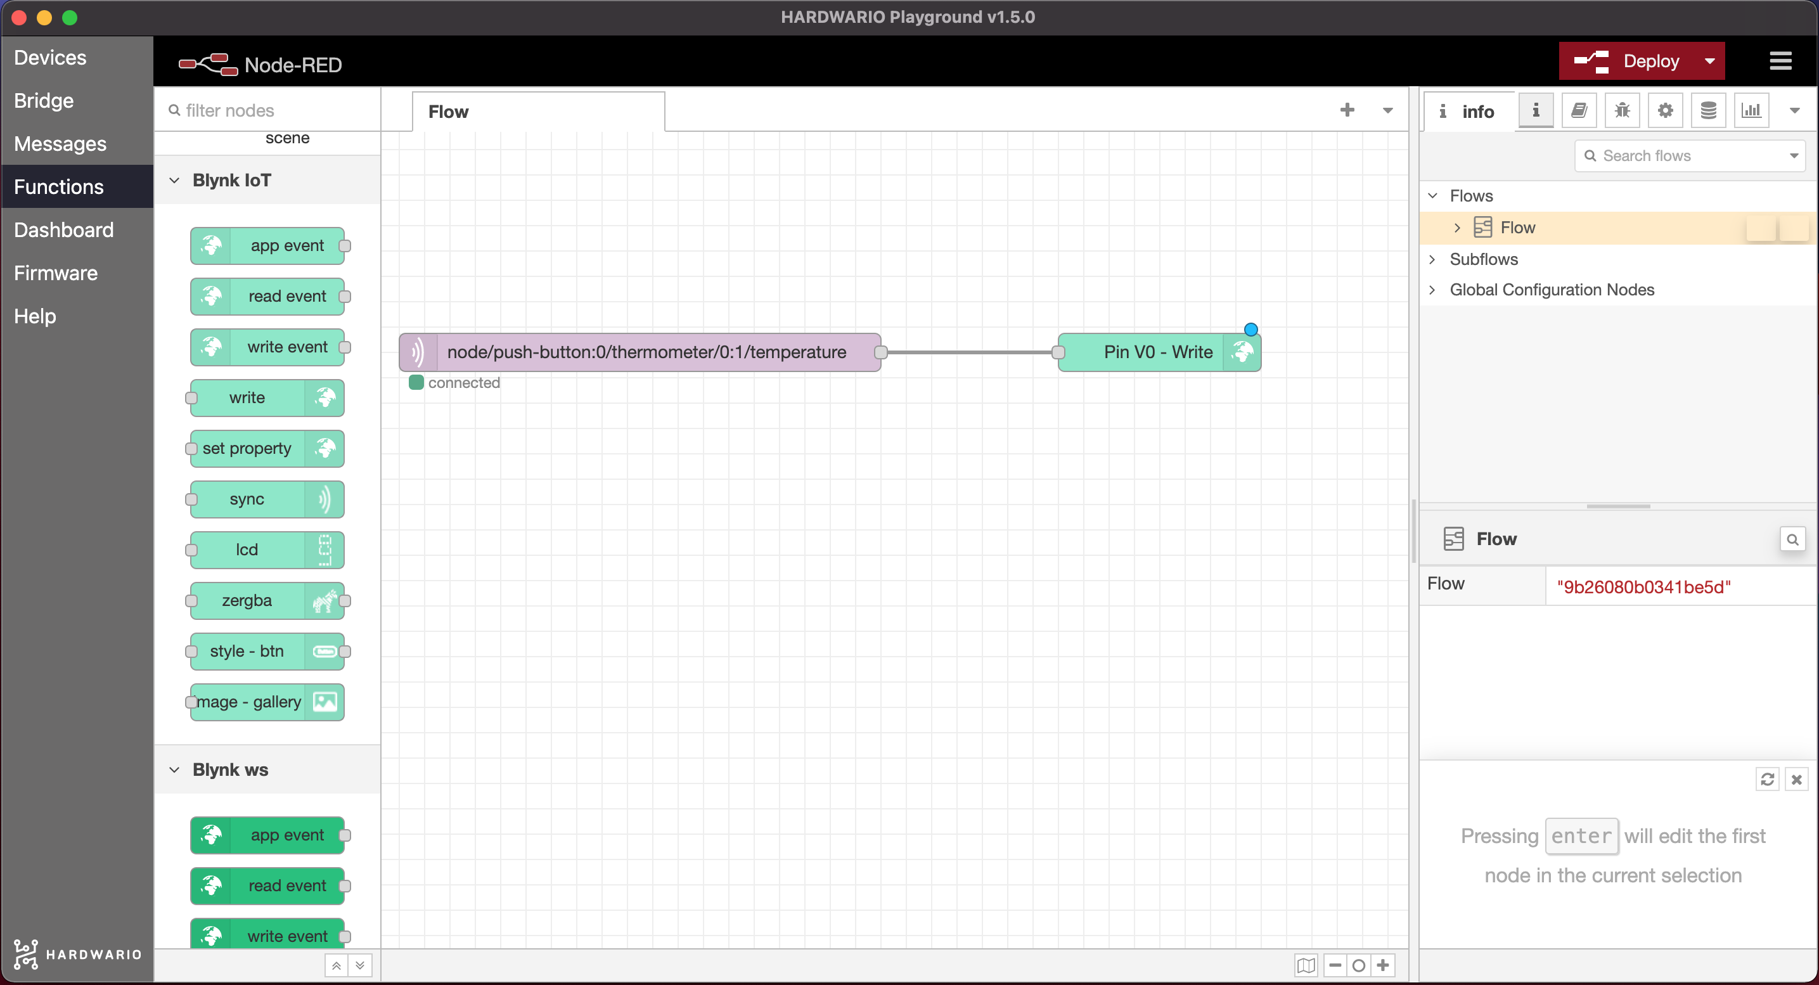Screen dimensions: 1819x985
Task: Click output port of temperature node
Action: [x=880, y=352]
